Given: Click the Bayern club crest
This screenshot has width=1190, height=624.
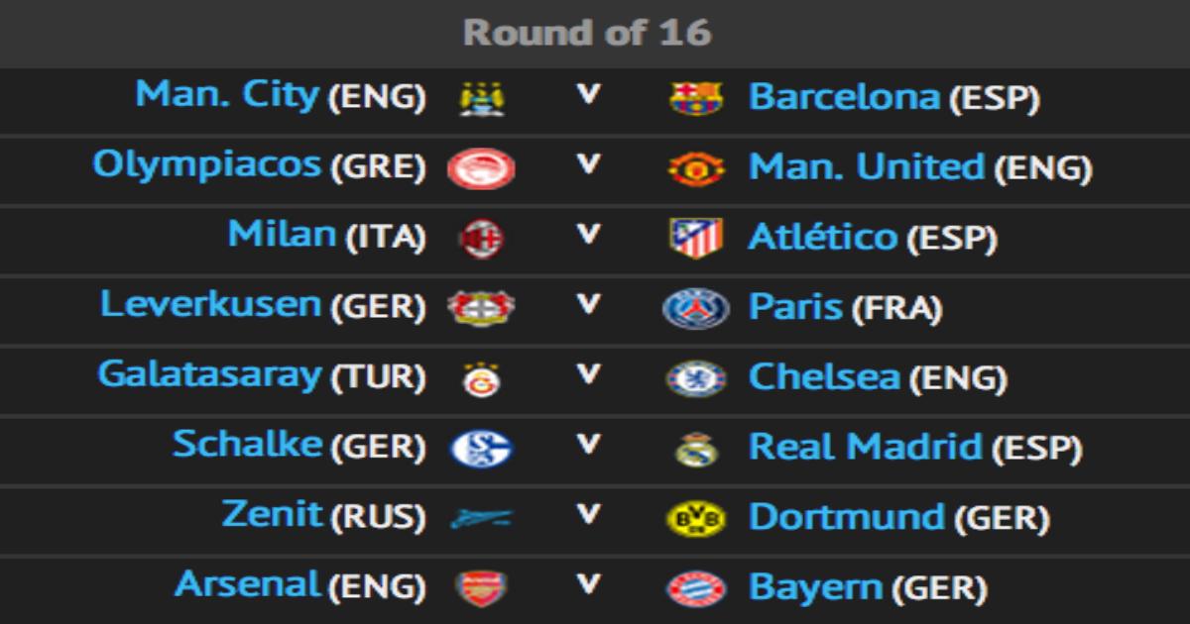Looking at the screenshot, I should click(x=696, y=589).
